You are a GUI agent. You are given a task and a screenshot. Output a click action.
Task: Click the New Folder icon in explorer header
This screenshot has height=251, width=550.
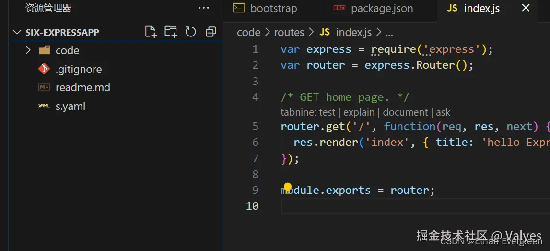pos(171,32)
